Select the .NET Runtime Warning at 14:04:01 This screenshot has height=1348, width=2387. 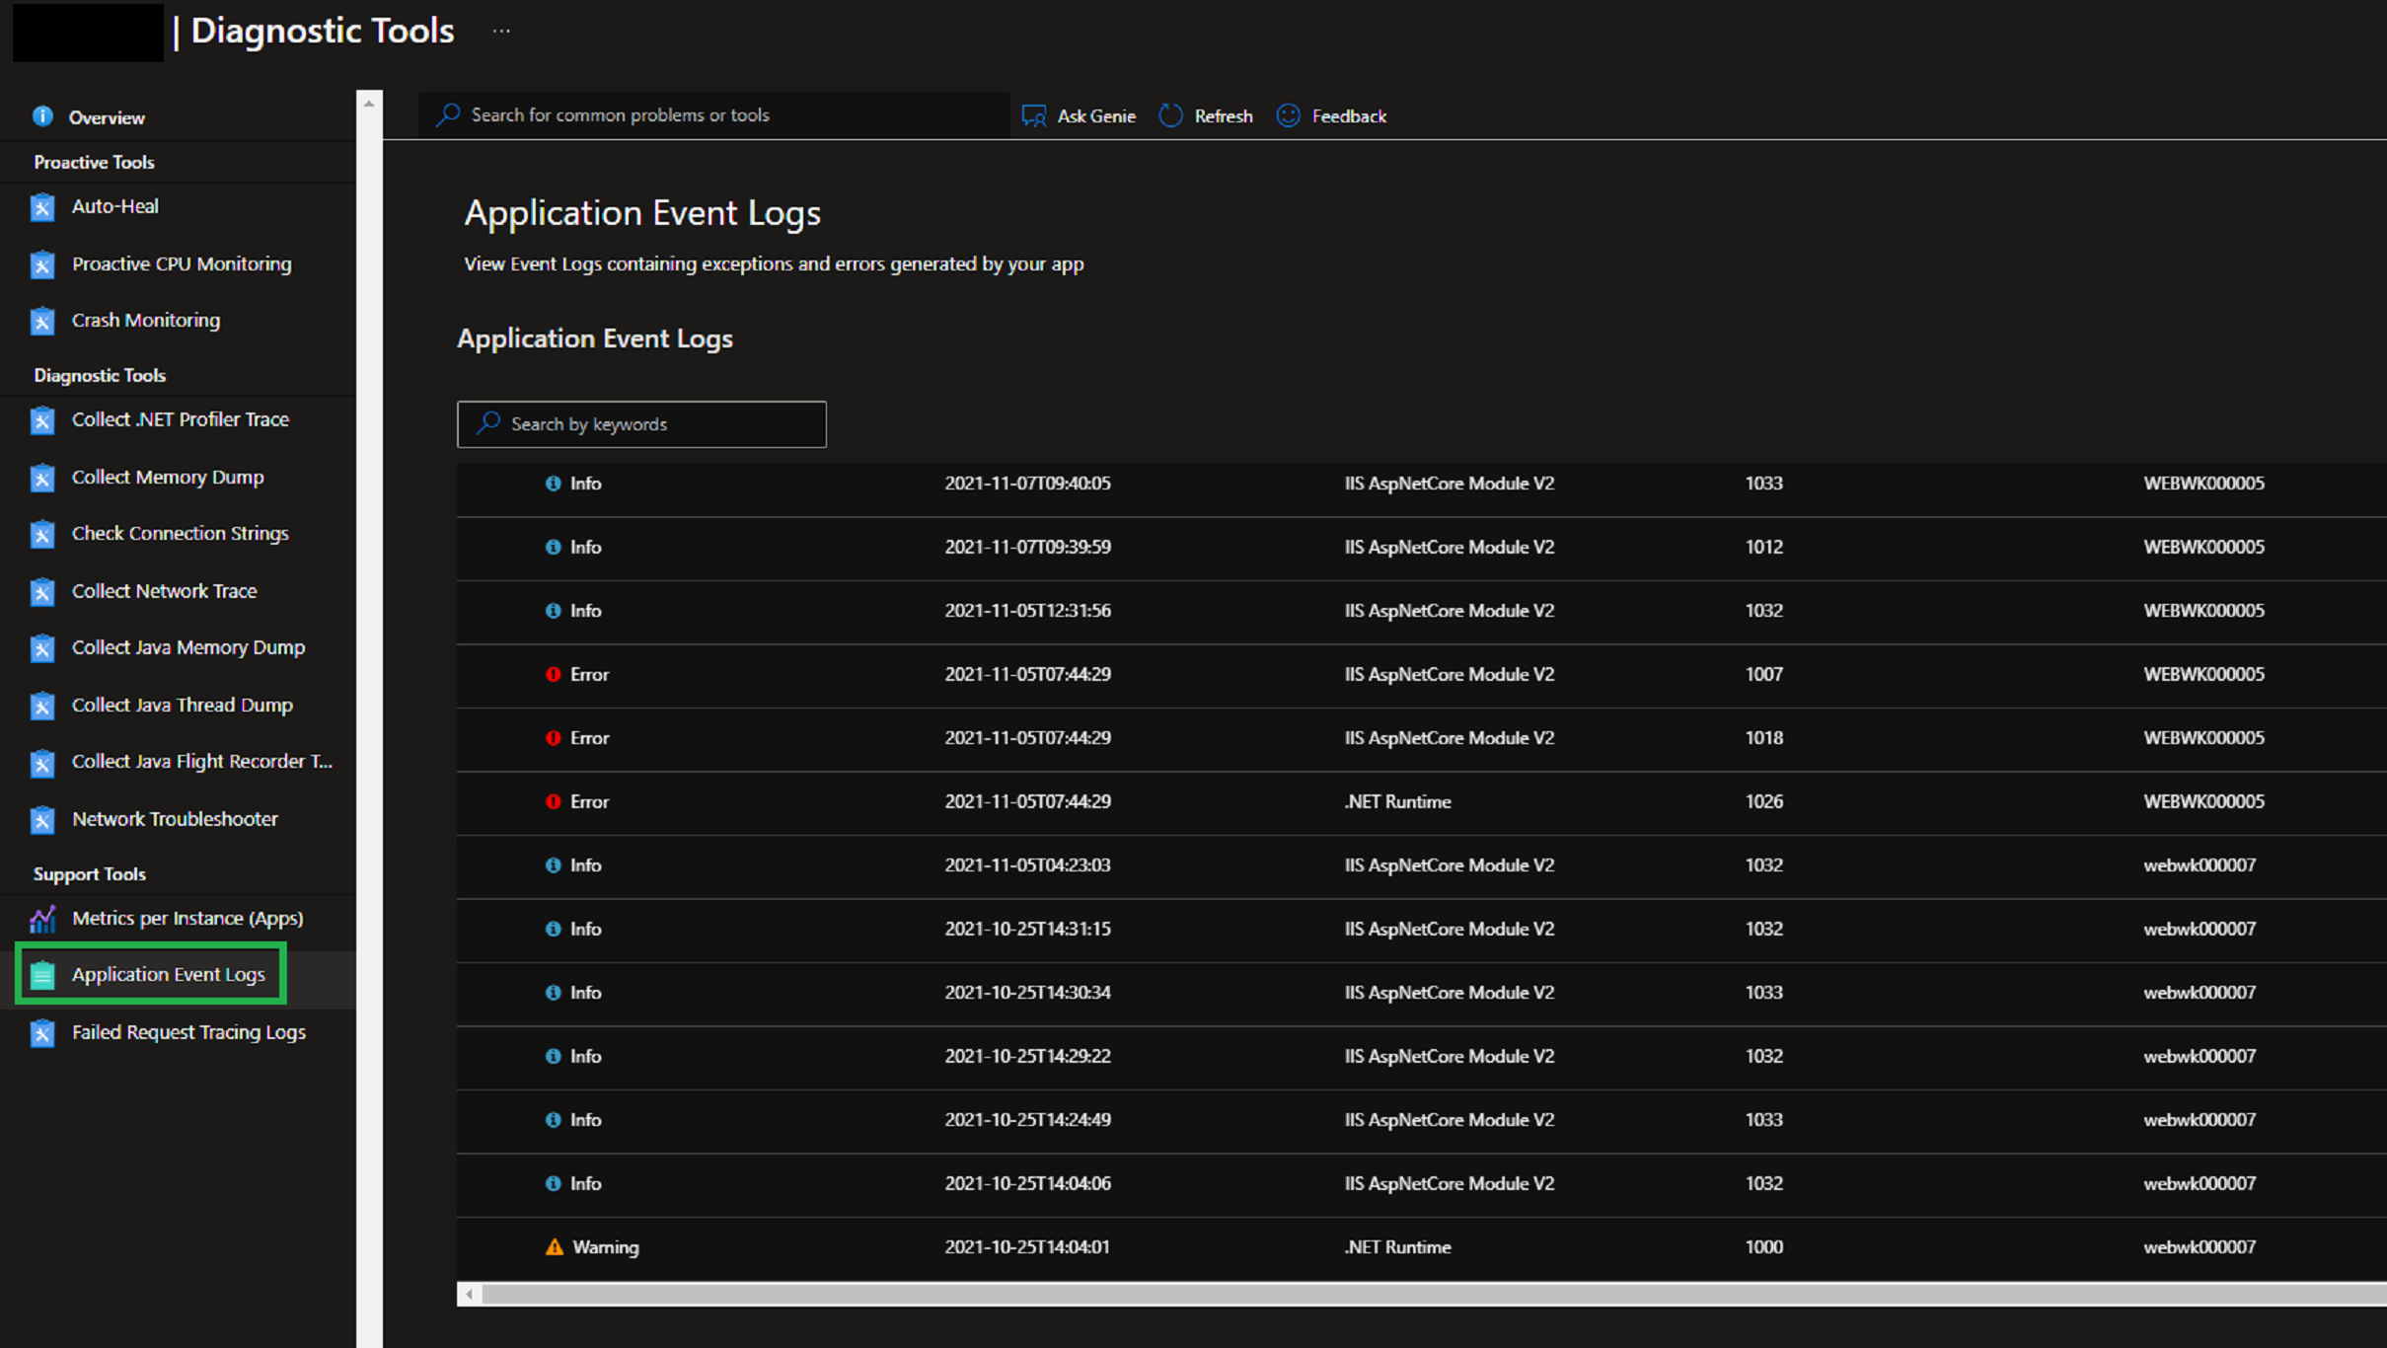point(1422,1247)
